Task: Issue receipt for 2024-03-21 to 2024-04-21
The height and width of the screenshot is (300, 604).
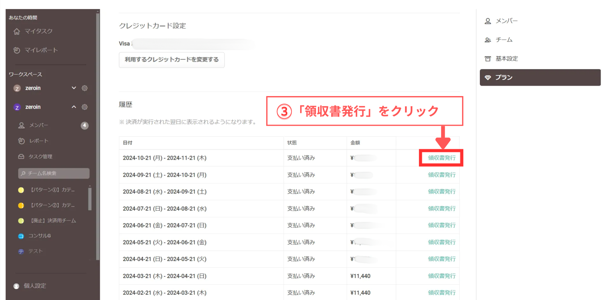Action: click(442, 276)
